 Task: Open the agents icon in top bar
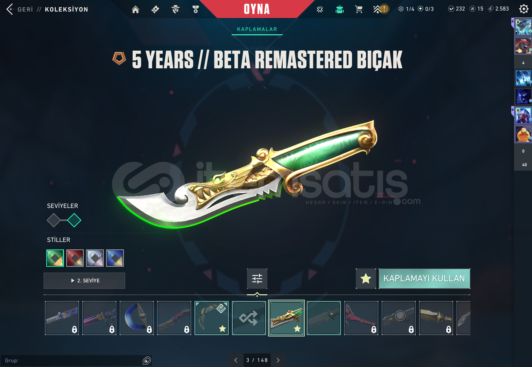coord(176,10)
